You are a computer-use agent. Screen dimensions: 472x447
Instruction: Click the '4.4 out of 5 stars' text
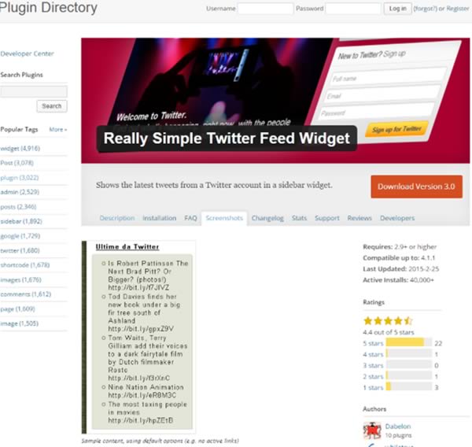point(389,332)
